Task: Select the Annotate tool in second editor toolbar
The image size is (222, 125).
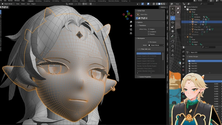Action: click(x=173, y=36)
